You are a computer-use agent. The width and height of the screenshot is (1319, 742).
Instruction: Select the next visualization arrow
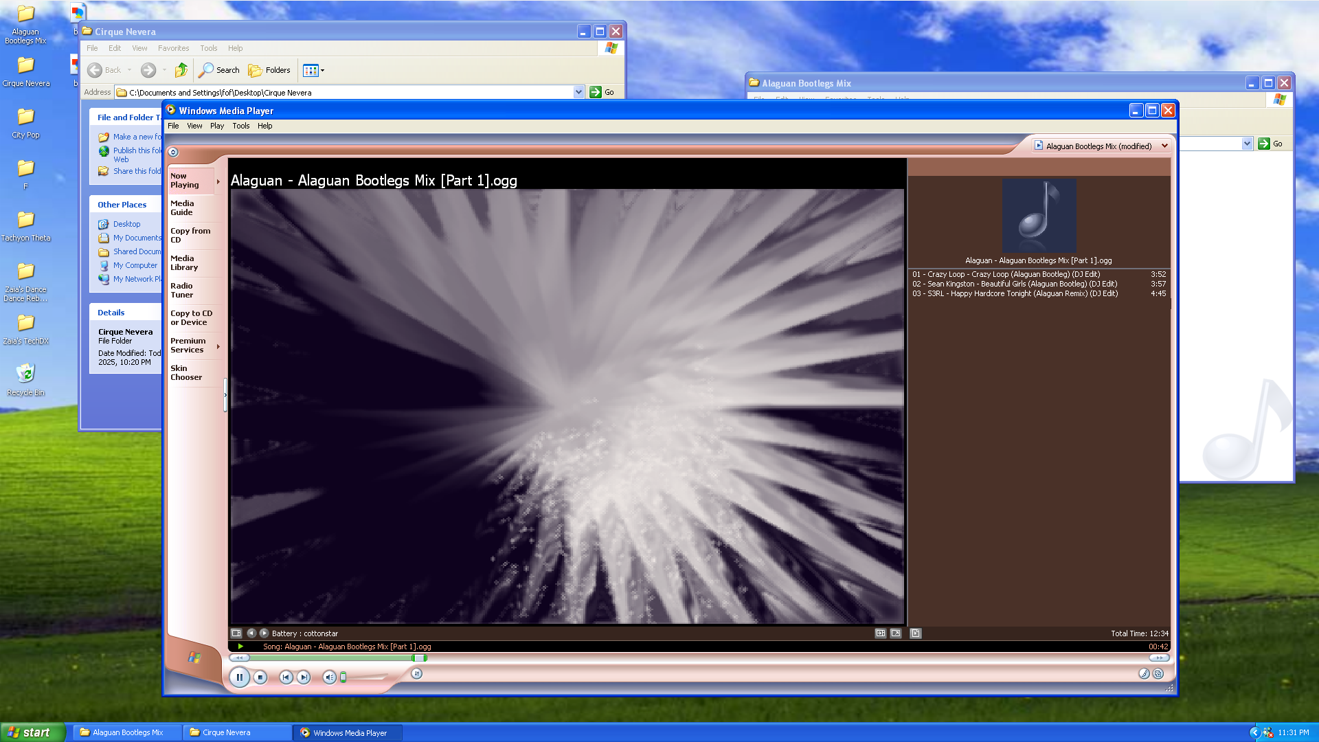click(264, 633)
